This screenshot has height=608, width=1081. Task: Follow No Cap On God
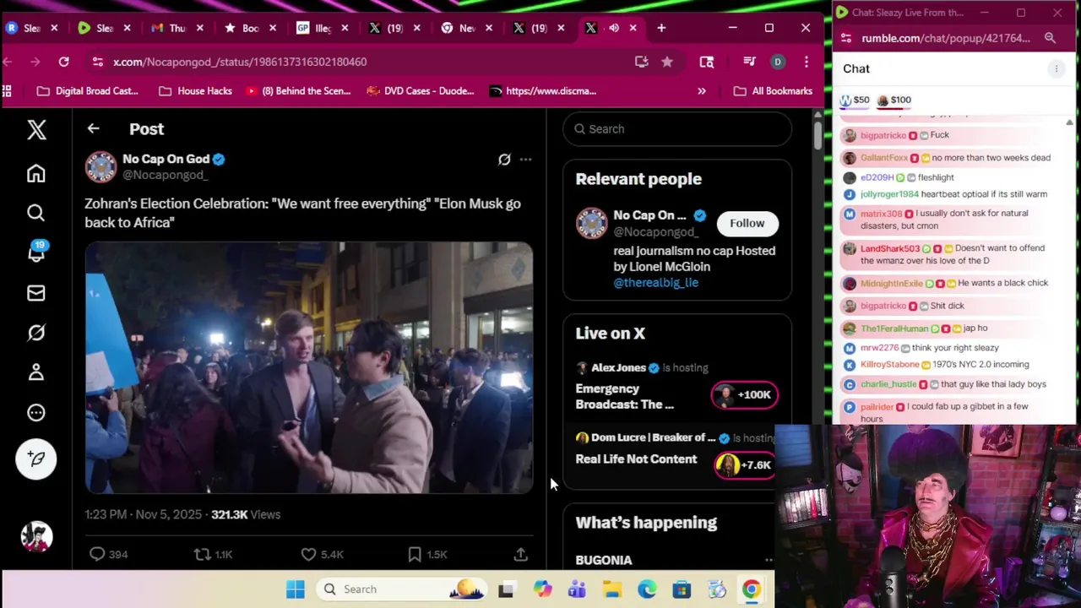click(x=747, y=223)
